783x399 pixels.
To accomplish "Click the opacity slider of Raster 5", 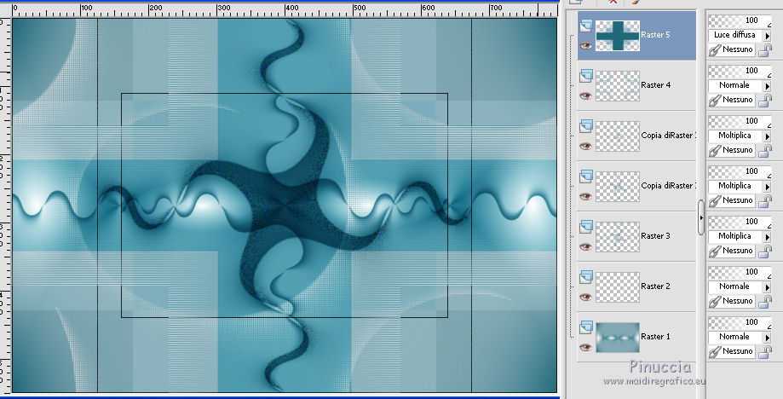I will coord(740,20).
